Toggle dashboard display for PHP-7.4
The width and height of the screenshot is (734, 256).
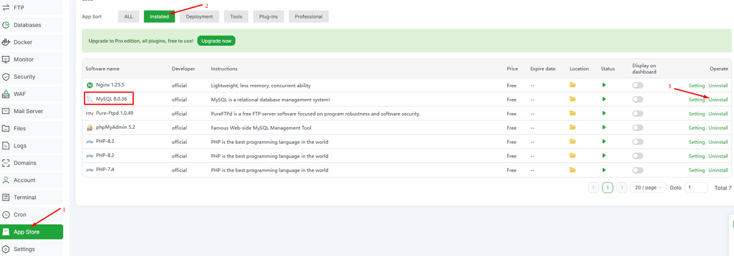(x=638, y=170)
